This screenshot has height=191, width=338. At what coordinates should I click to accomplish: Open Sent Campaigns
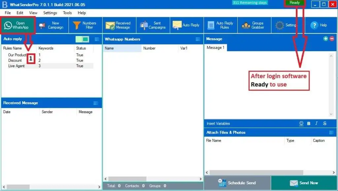point(153,25)
